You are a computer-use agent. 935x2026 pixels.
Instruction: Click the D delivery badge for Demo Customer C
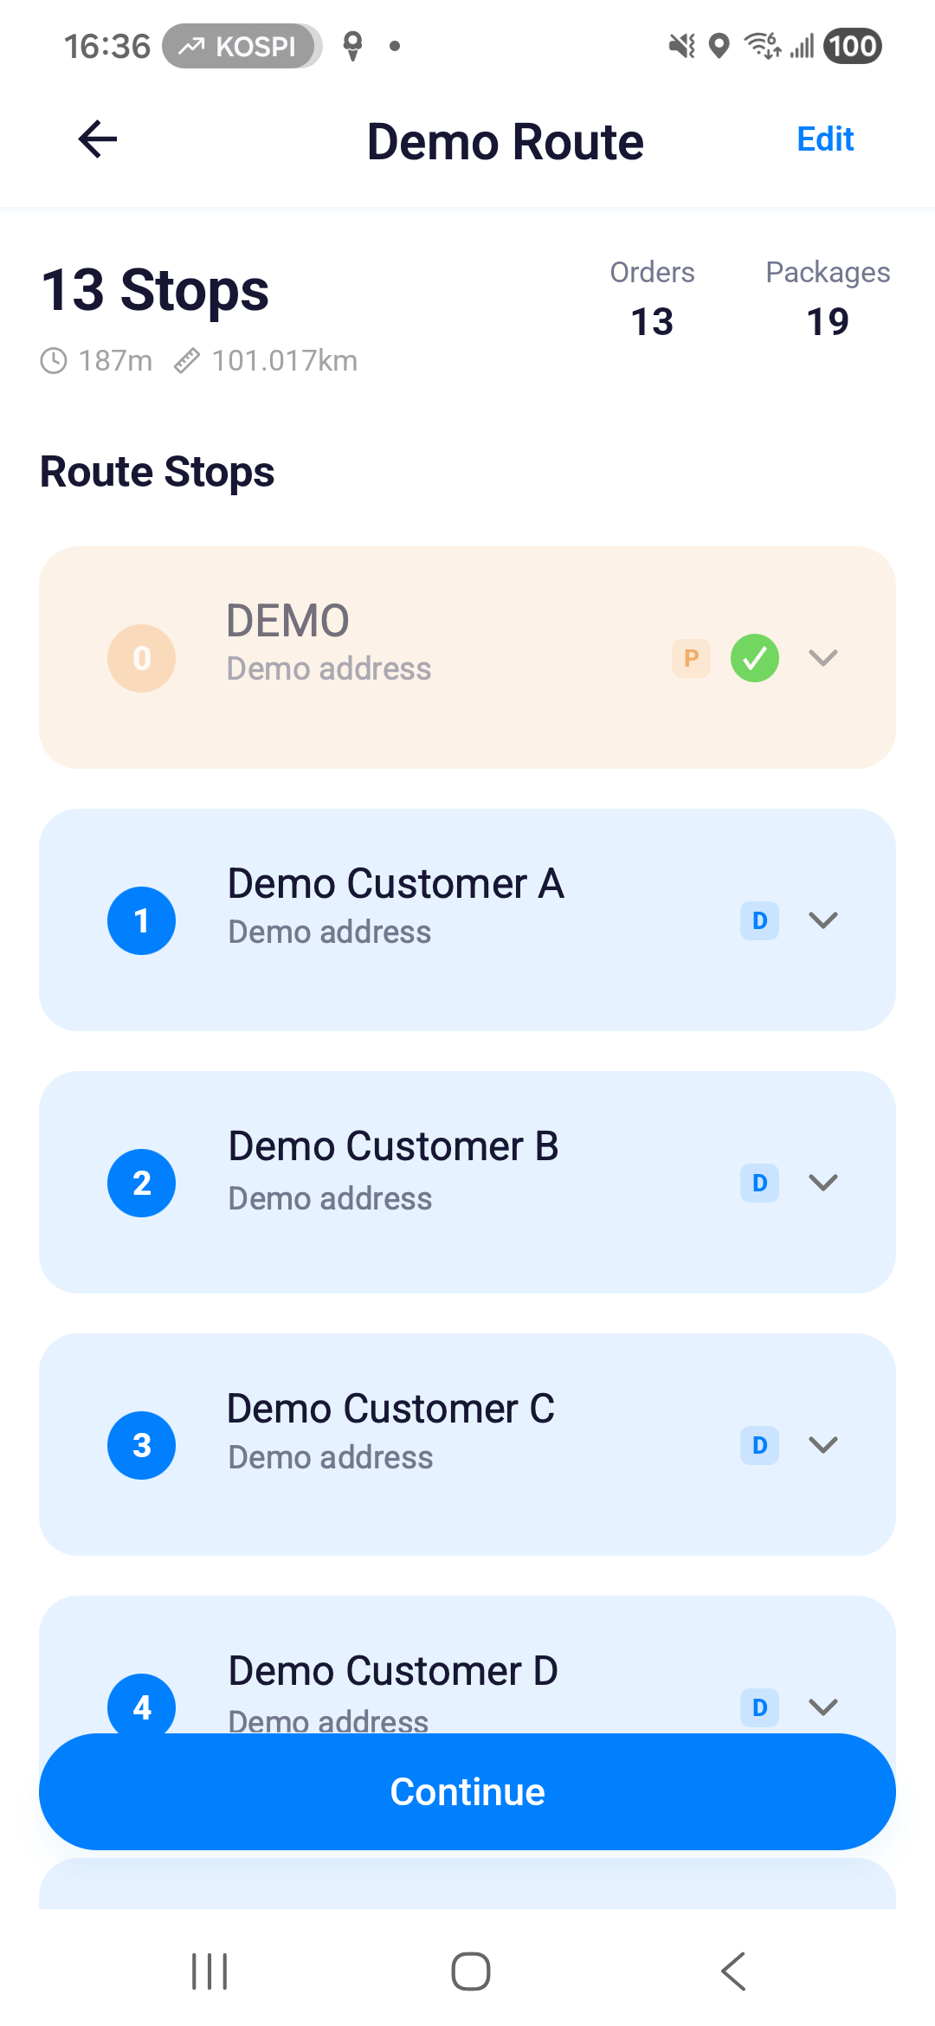point(759,1445)
